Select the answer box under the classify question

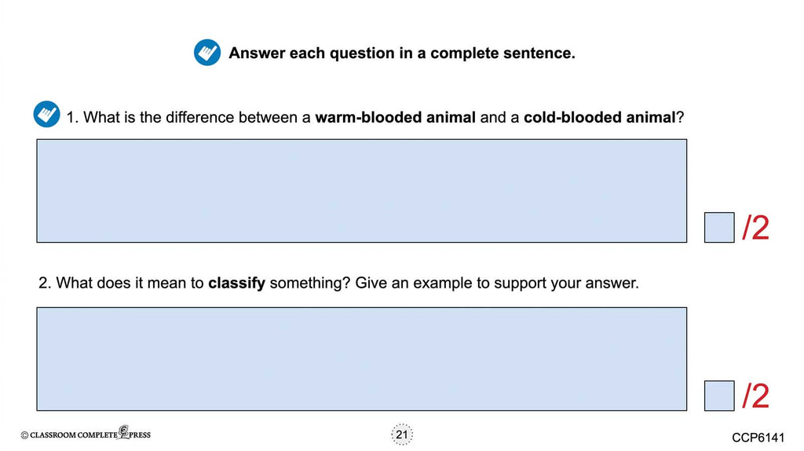361,358
